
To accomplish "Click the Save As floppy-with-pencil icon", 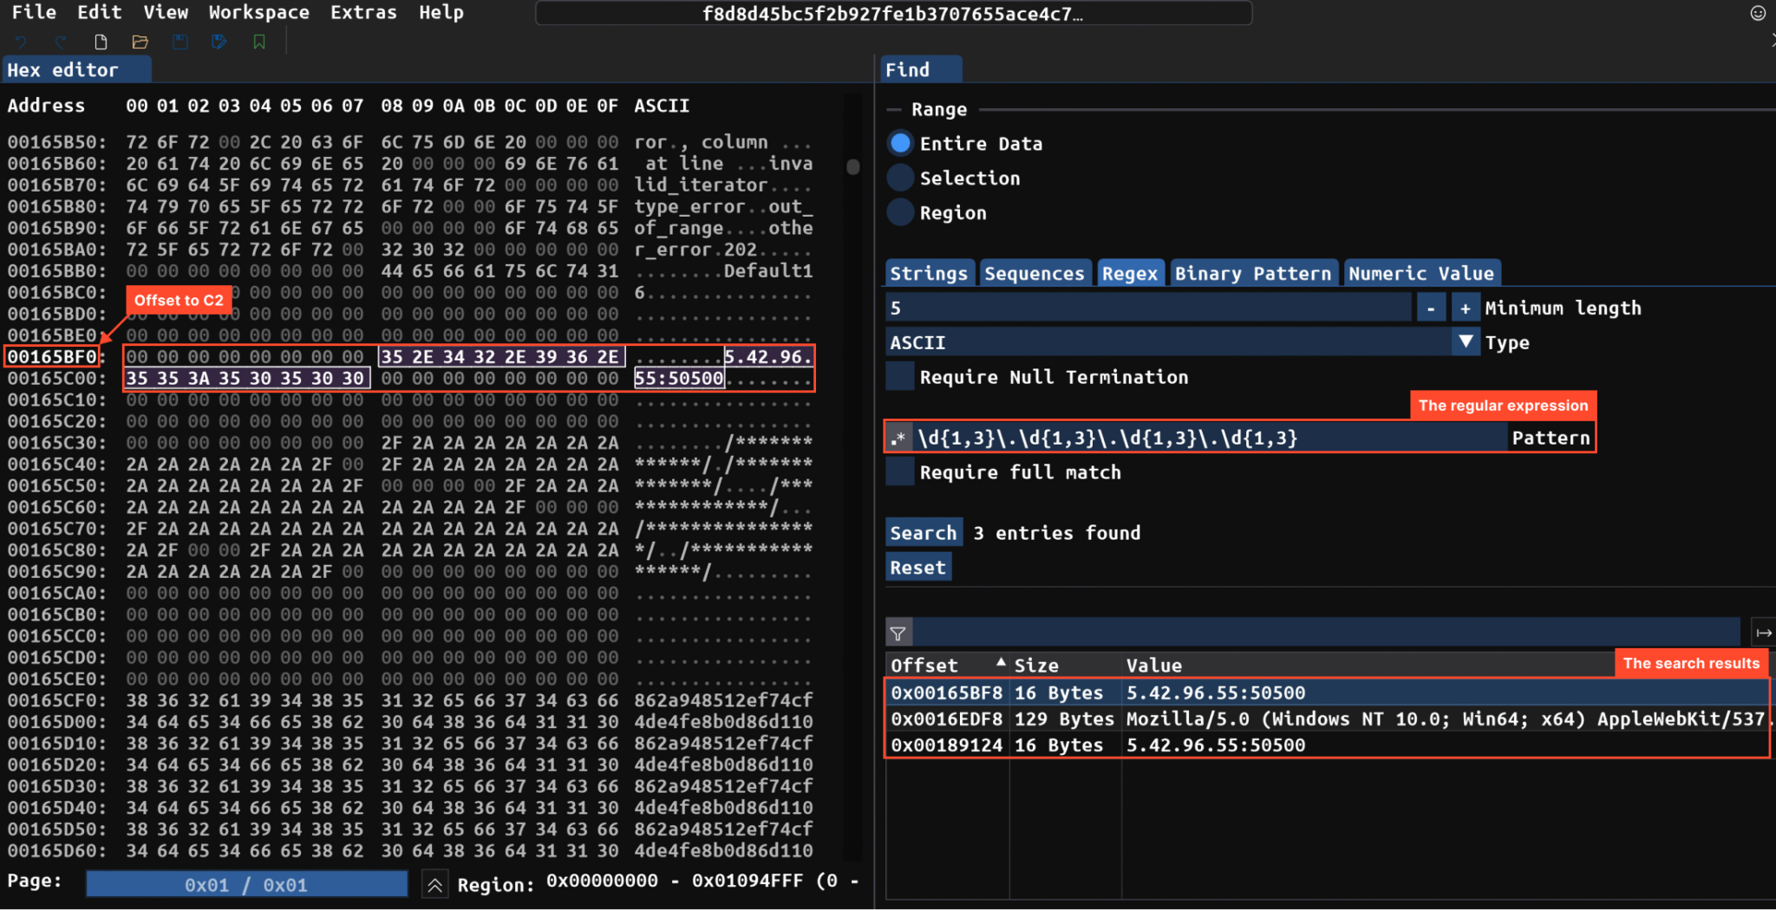I will point(219,42).
